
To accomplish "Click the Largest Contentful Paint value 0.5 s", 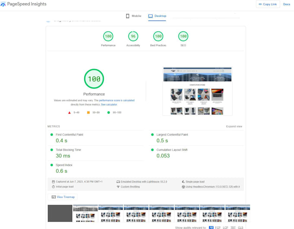I will click(162, 140).
